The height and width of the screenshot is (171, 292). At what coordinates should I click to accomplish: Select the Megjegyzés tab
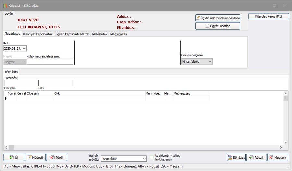click(x=118, y=34)
